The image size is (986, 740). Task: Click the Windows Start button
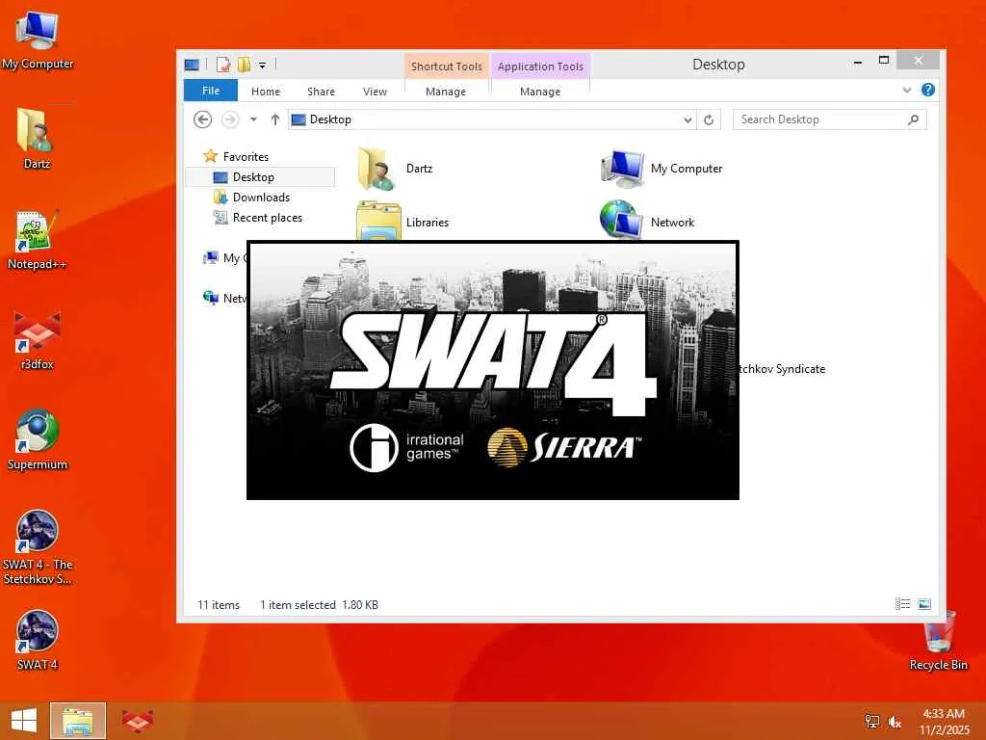[x=24, y=721]
